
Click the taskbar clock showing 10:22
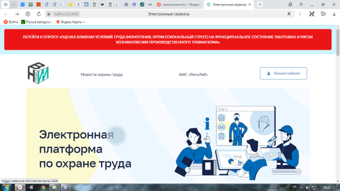[327, 187]
